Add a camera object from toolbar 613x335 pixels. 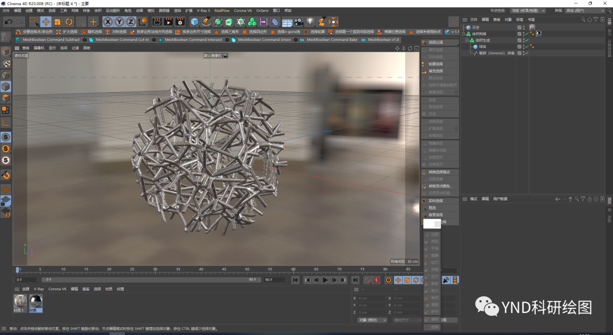(x=299, y=22)
